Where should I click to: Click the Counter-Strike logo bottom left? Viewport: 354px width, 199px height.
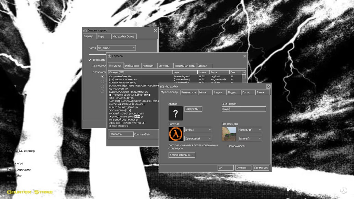point(30,192)
